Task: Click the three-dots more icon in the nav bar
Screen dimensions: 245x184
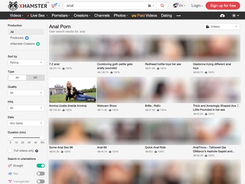Action: click(179, 15)
